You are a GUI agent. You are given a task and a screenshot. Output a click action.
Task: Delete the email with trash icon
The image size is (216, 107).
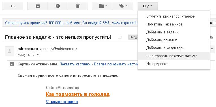pos(78,6)
